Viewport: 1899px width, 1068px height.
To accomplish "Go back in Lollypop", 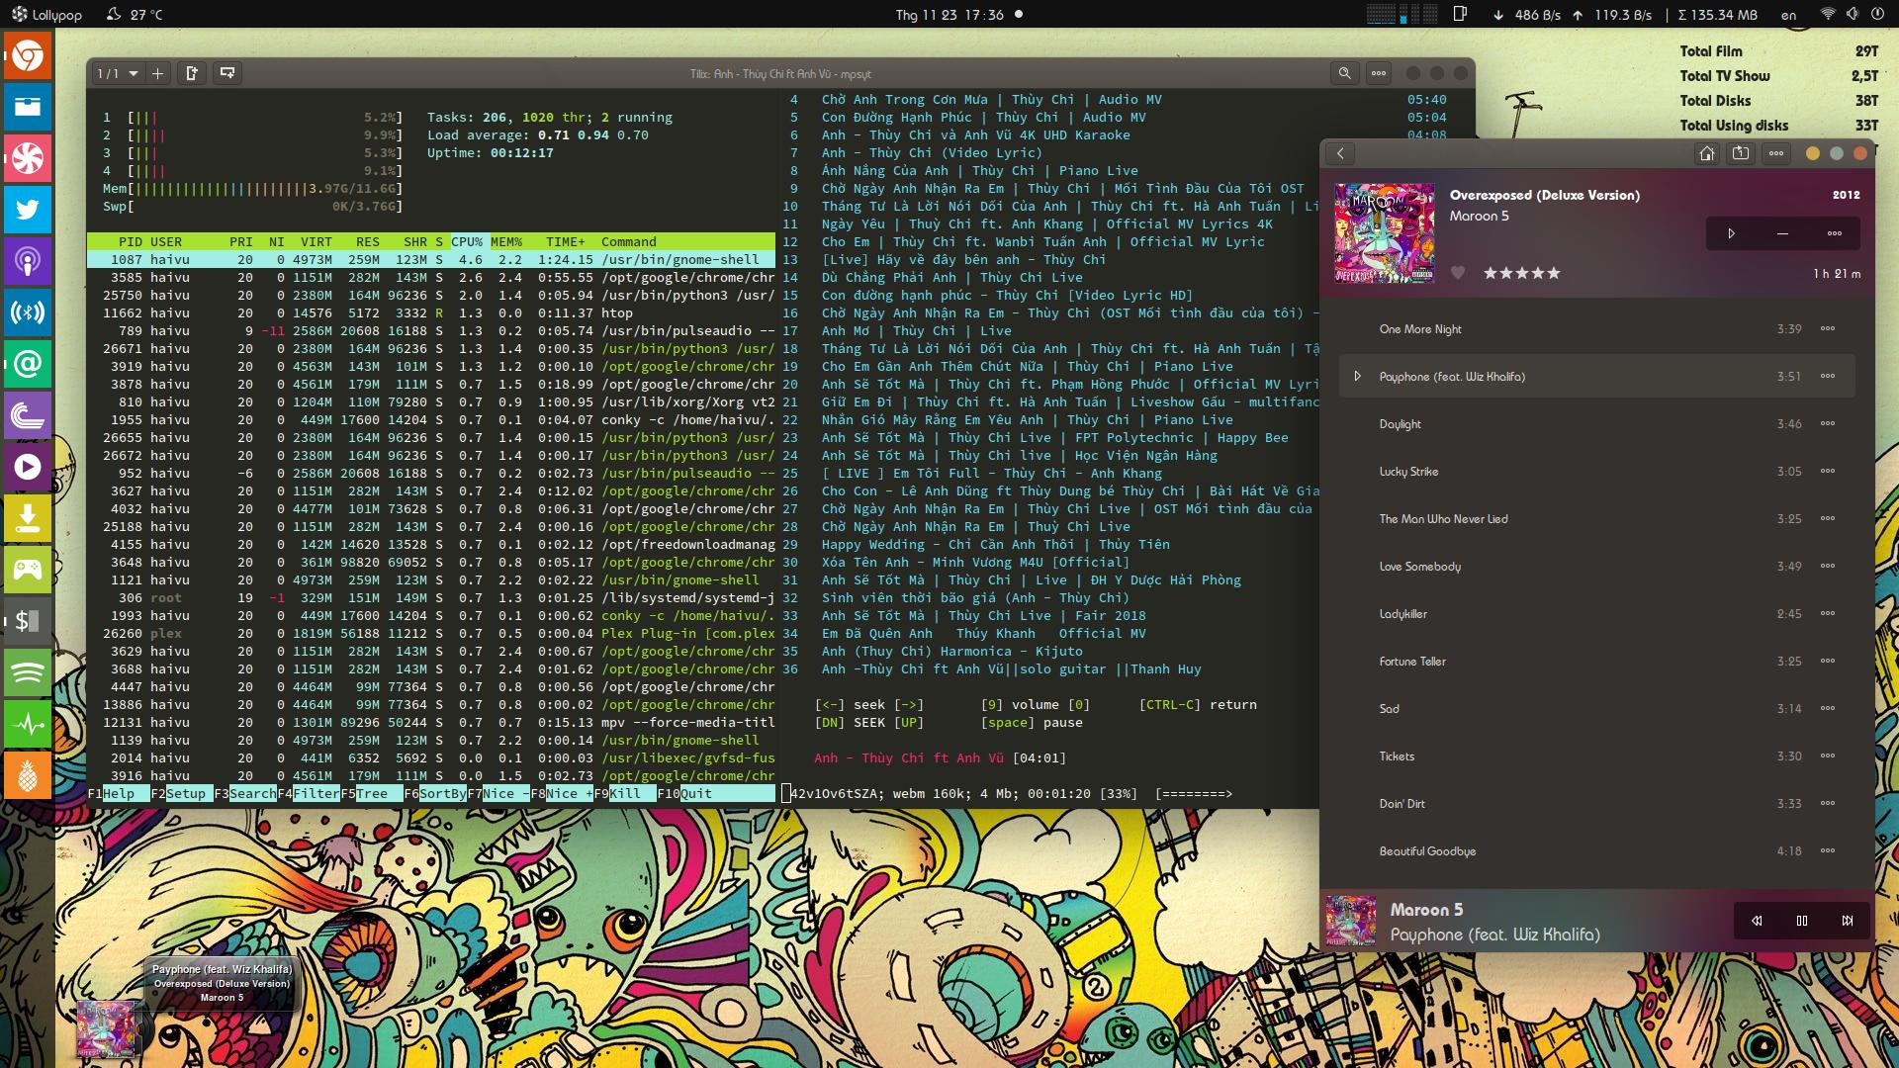I will click(x=1340, y=153).
